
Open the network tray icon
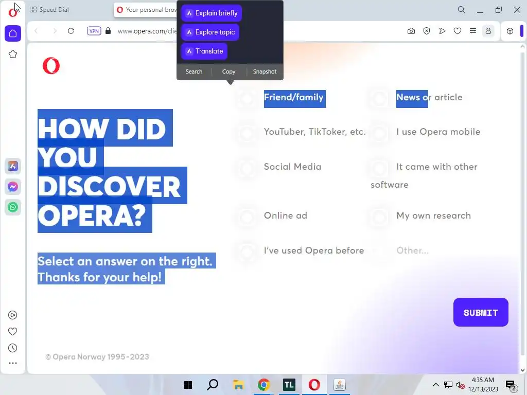448,385
